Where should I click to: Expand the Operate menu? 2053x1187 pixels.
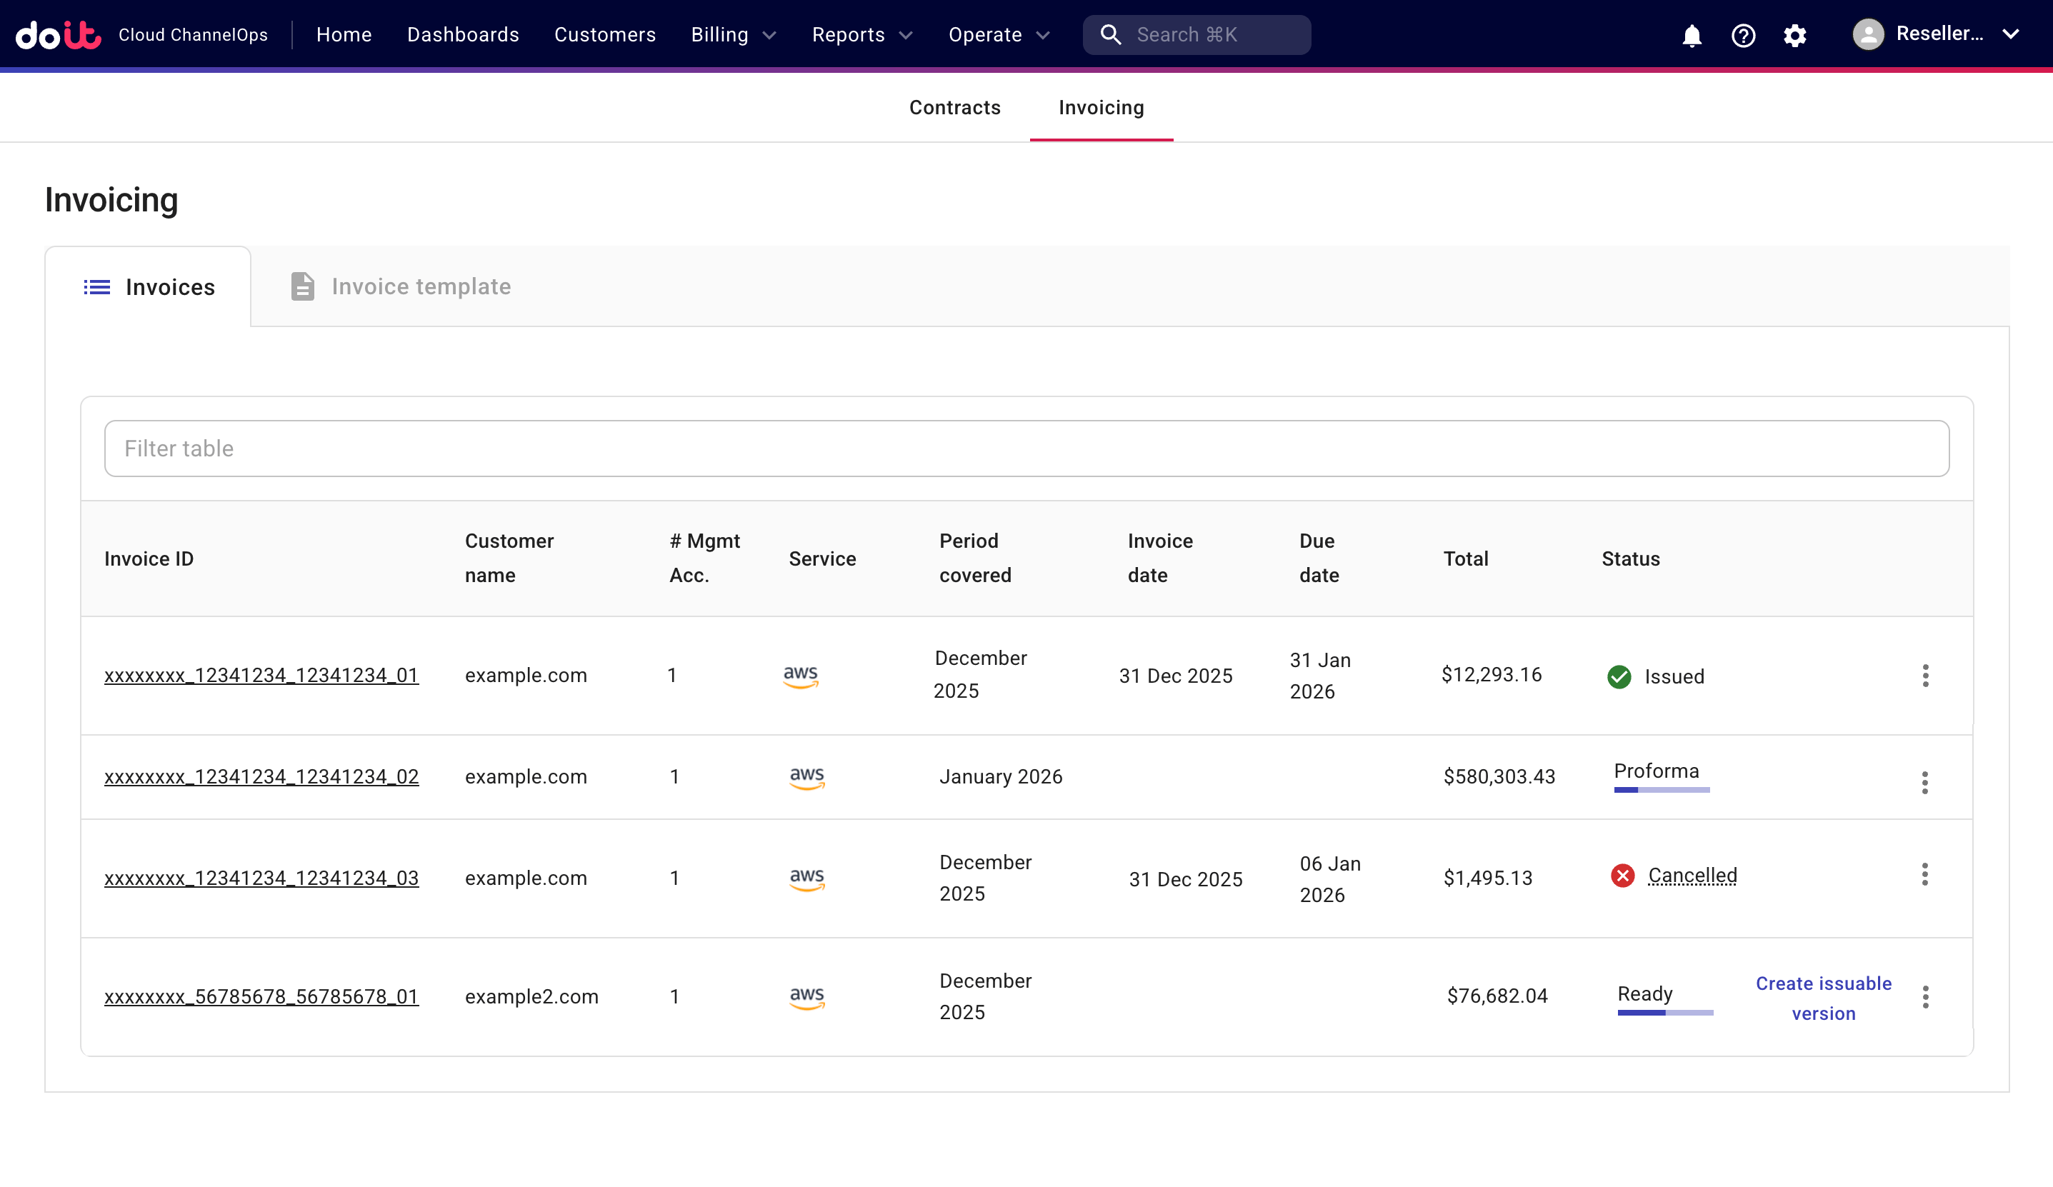(998, 34)
